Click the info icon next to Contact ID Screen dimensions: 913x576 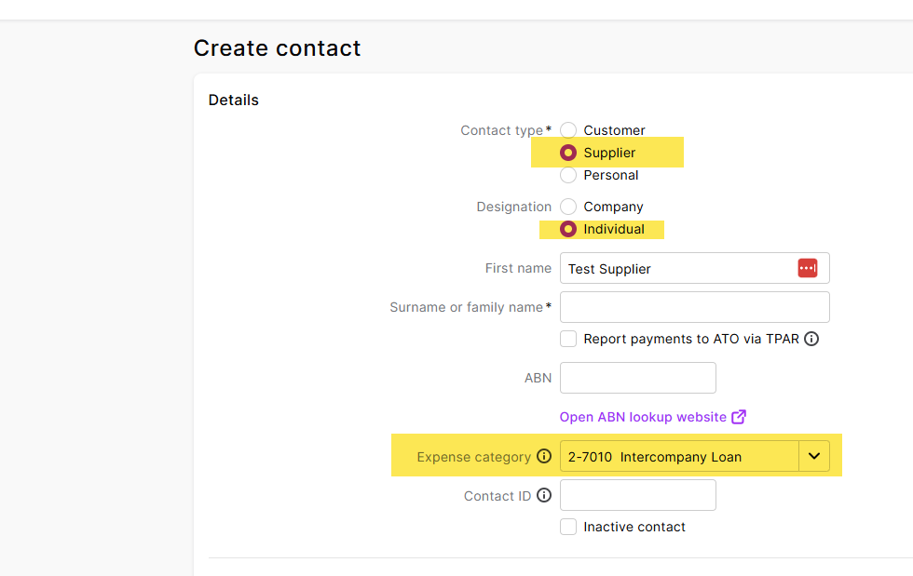click(544, 496)
